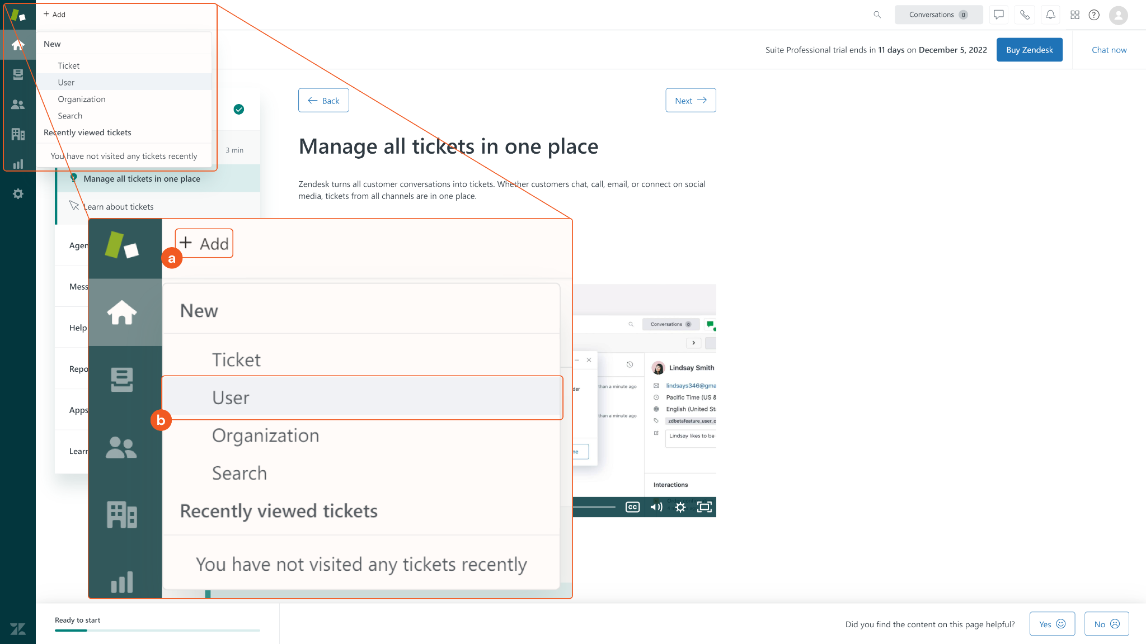The height and width of the screenshot is (644, 1146).
Task: Open the Views icon in left sidebar
Action: 18,74
